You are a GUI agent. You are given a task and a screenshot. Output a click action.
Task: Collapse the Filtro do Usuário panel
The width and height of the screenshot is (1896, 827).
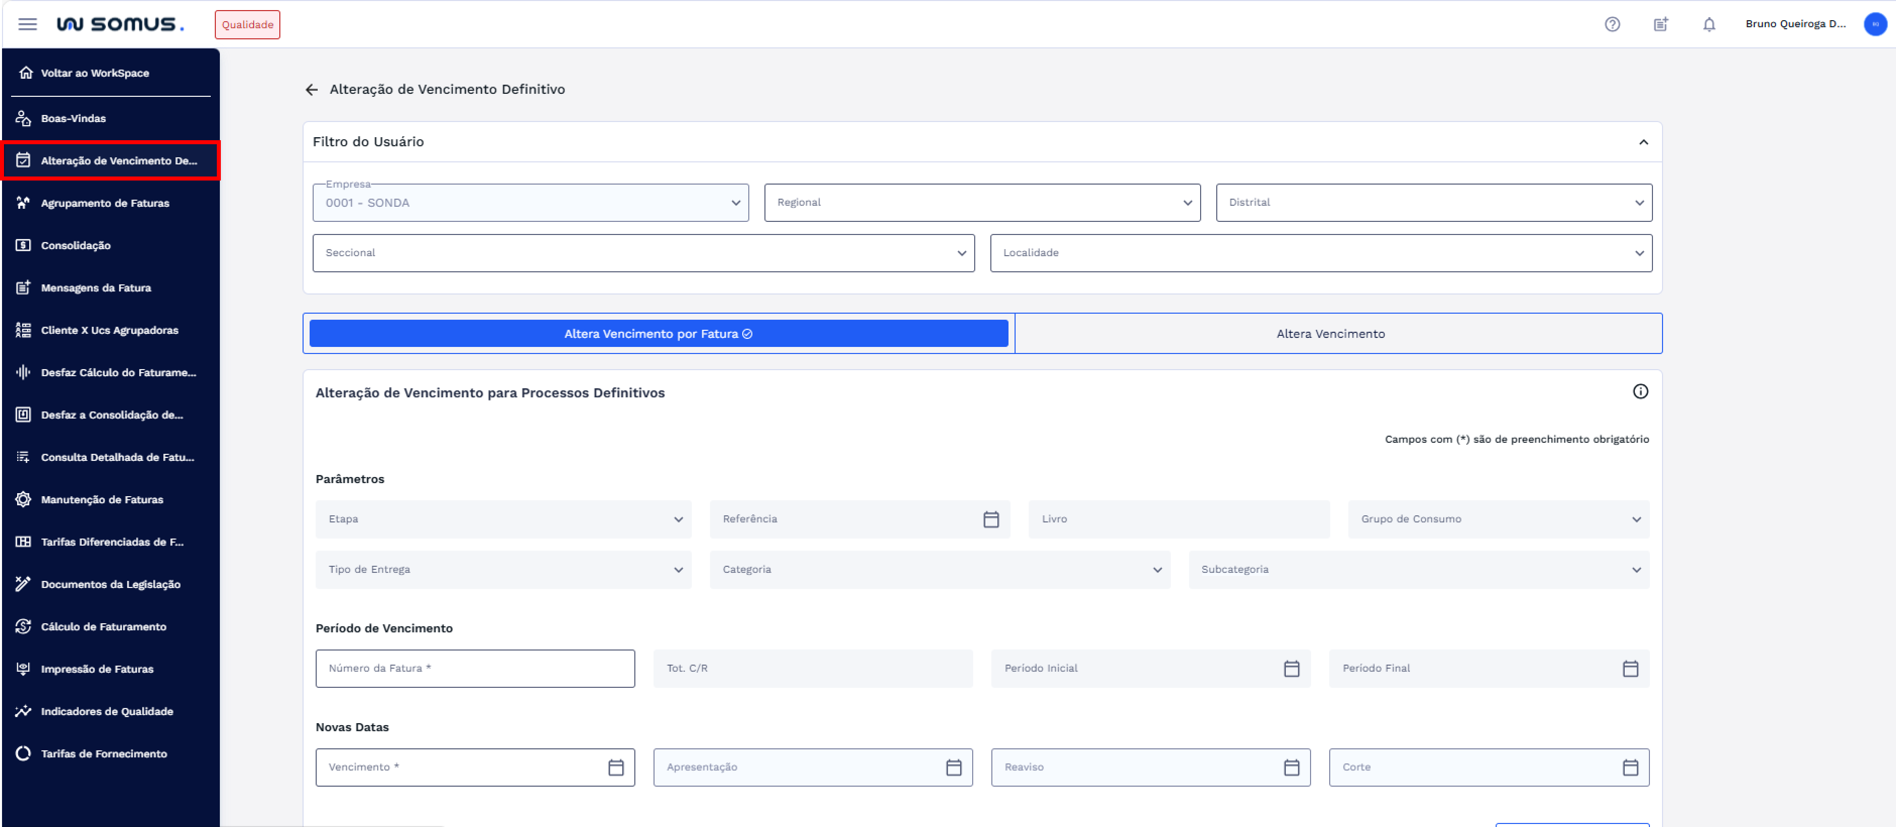(x=1643, y=142)
